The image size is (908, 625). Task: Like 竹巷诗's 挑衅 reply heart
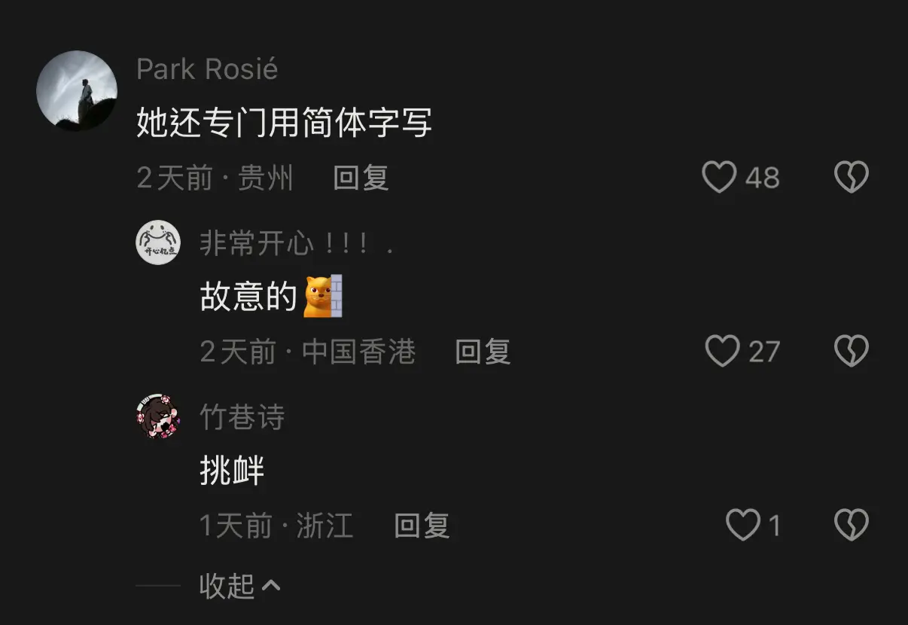coord(743,526)
